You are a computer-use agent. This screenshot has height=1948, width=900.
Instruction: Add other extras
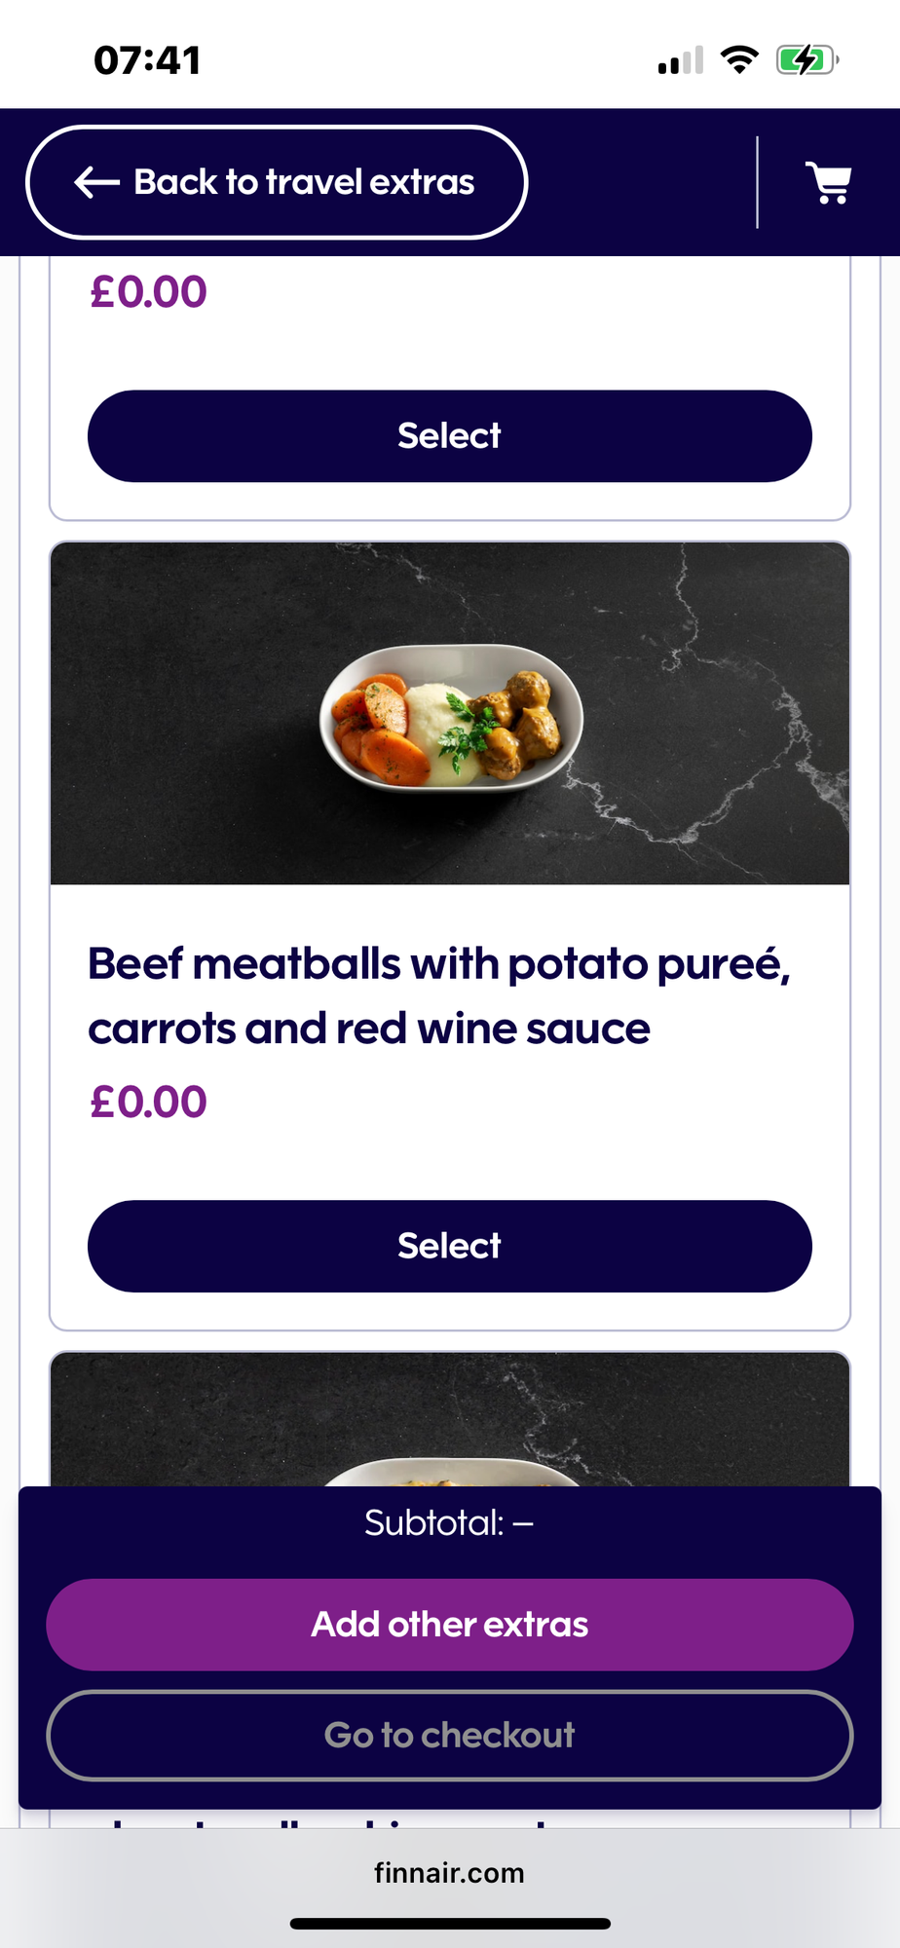point(450,1625)
